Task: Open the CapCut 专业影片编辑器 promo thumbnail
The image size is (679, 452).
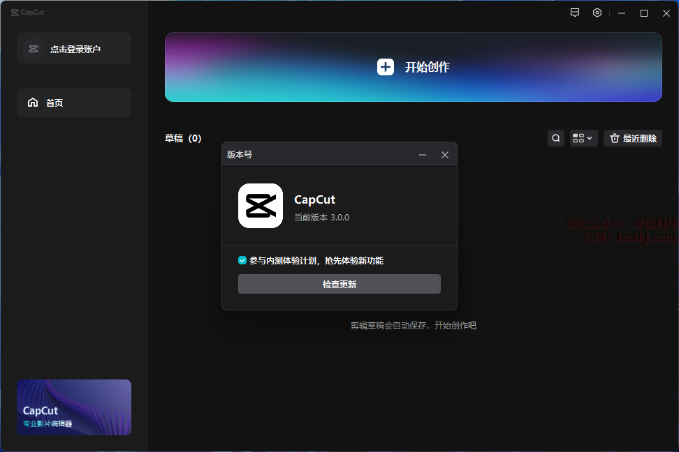Action: click(x=74, y=407)
